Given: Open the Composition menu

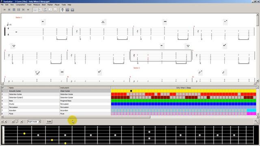Looking at the screenshot, I should tap(21, 5).
